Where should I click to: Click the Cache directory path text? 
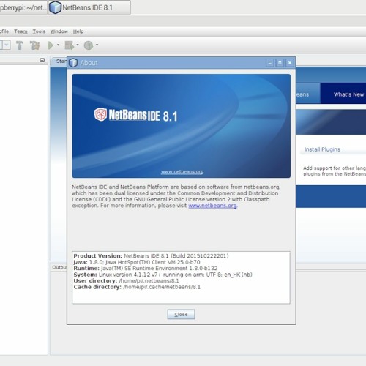[x=162, y=287]
